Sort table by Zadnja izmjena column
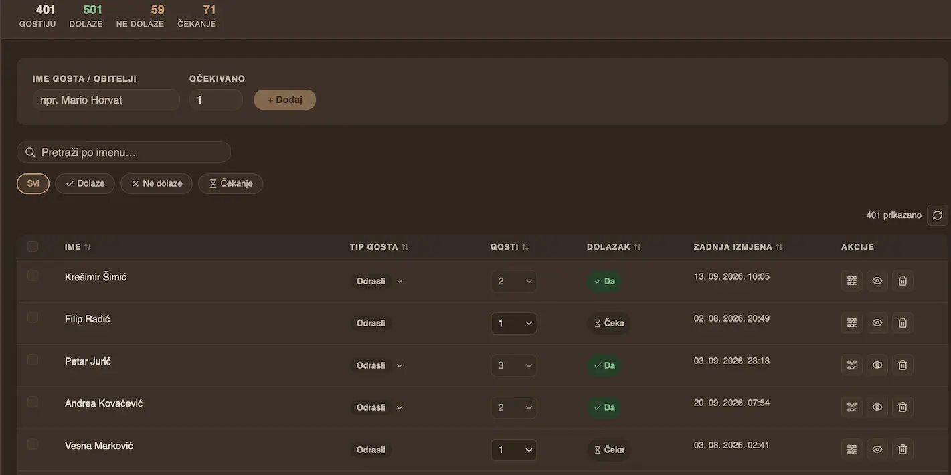This screenshot has width=951, height=475. (x=738, y=247)
